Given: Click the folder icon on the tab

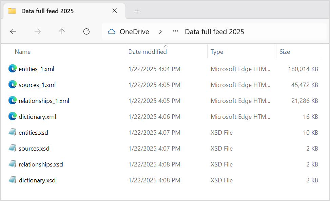Looking at the screenshot, I should pyautogui.click(x=12, y=10).
